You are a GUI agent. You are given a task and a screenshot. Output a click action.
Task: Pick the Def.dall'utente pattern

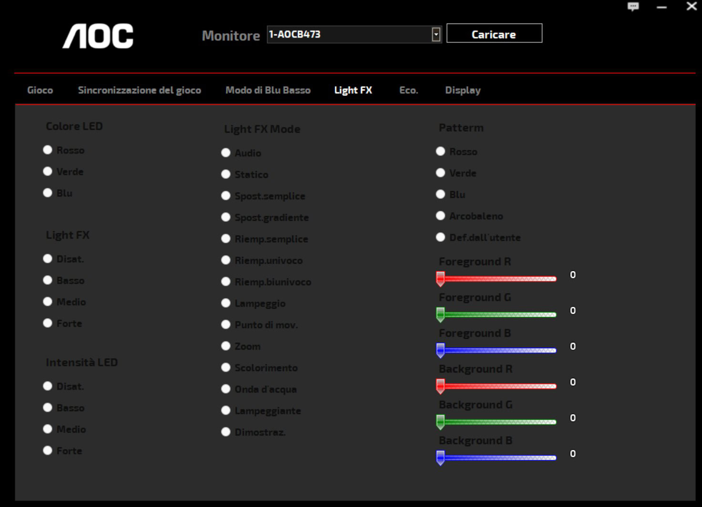pyautogui.click(x=441, y=237)
